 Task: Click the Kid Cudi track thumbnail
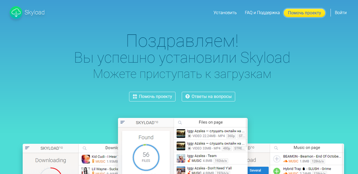click(x=86, y=159)
